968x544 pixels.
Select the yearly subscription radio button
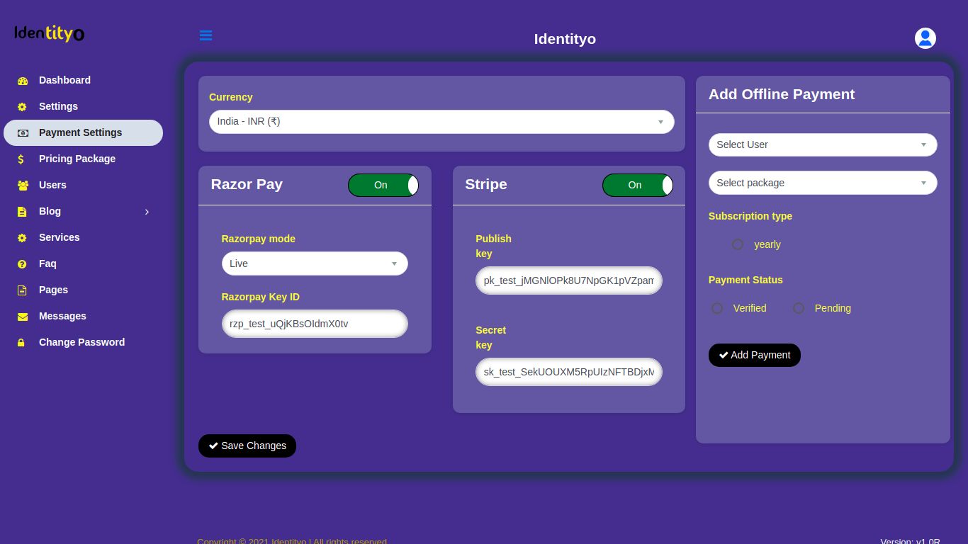[738, 244]
